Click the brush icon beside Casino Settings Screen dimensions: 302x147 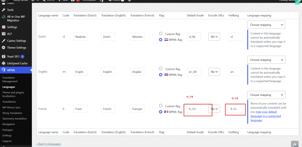click(x=4, y=41)
